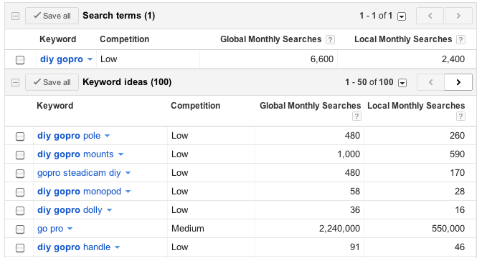Viewport: 482px width, 258px height.
Task: Check the box for diy gopro dolly
Action: (x=20, y=211)
